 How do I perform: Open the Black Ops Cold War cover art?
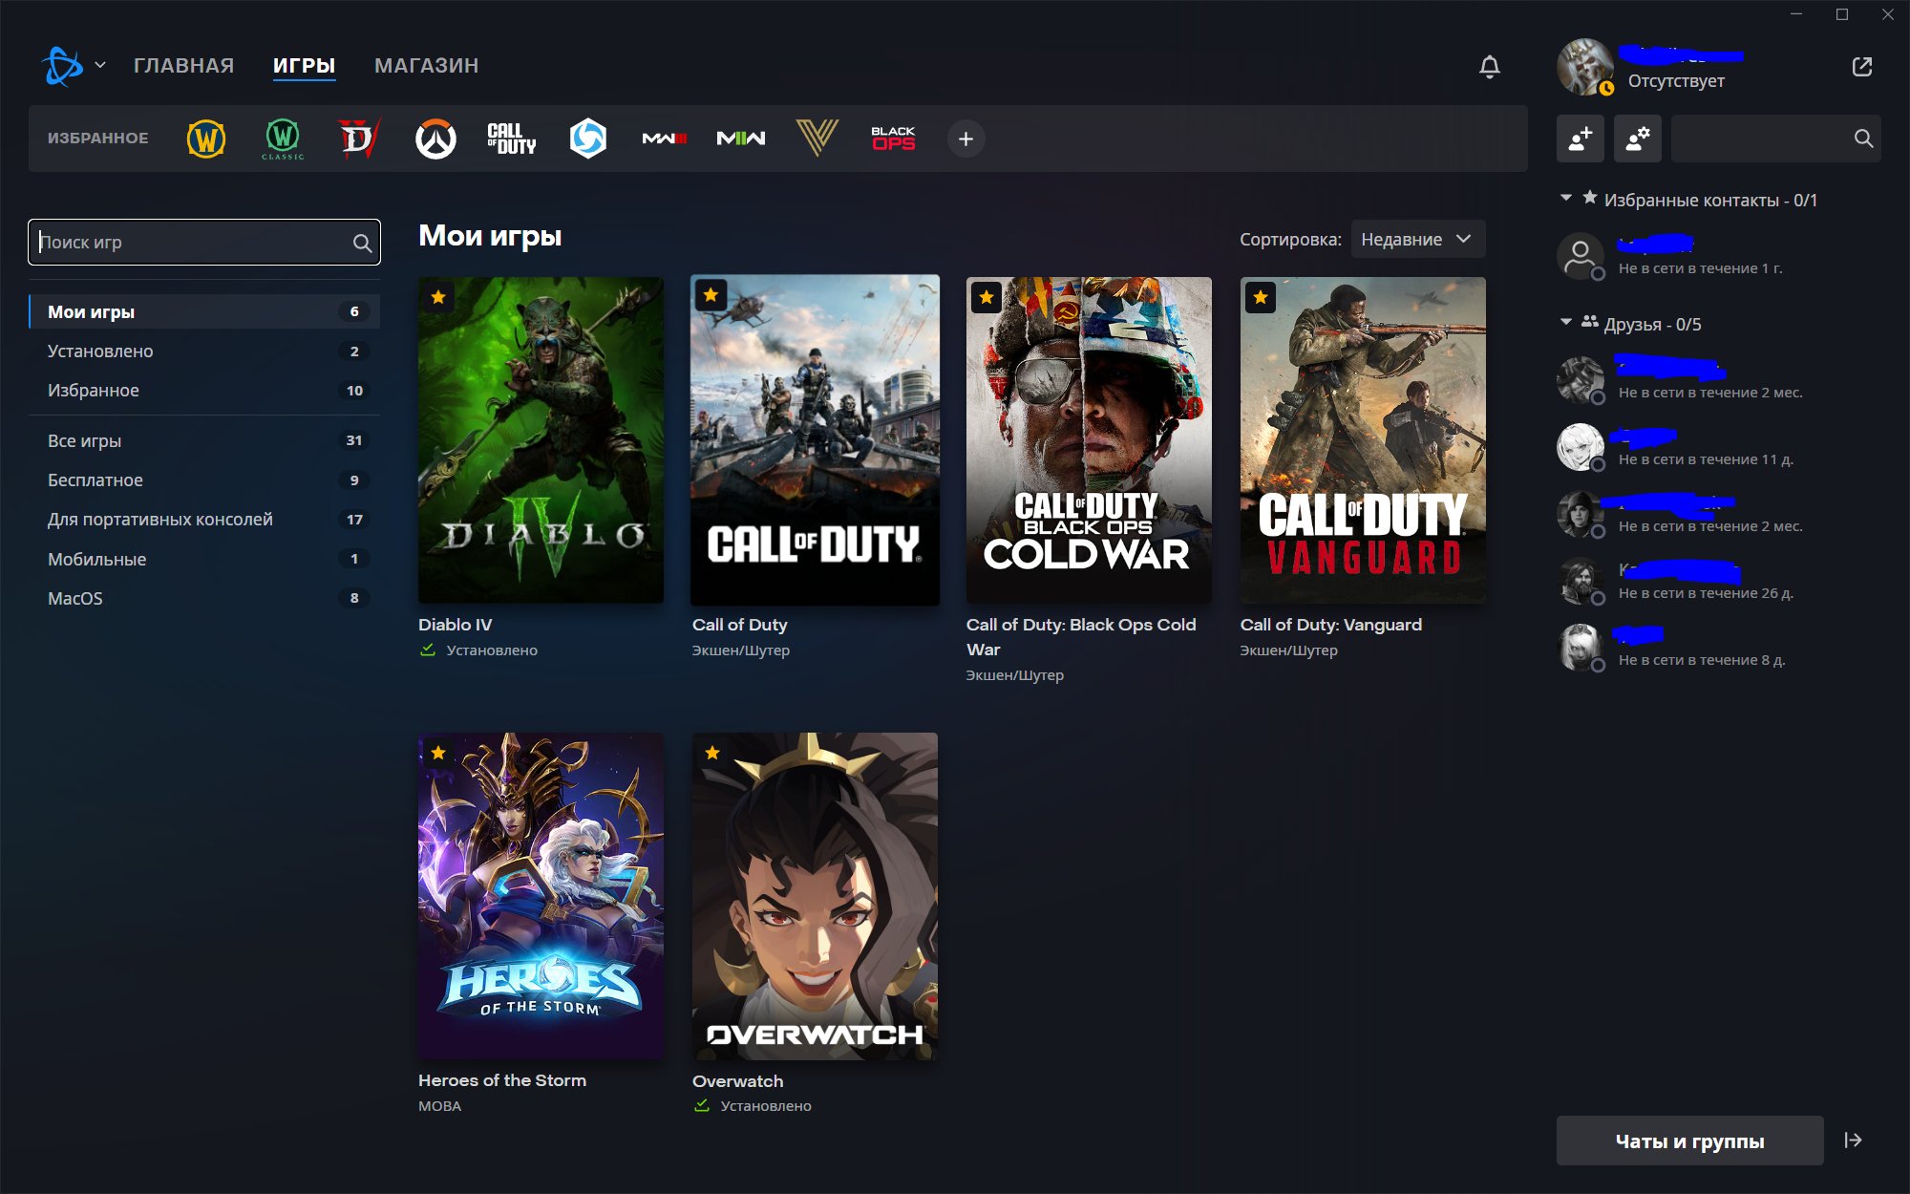tap(1089, 440)
